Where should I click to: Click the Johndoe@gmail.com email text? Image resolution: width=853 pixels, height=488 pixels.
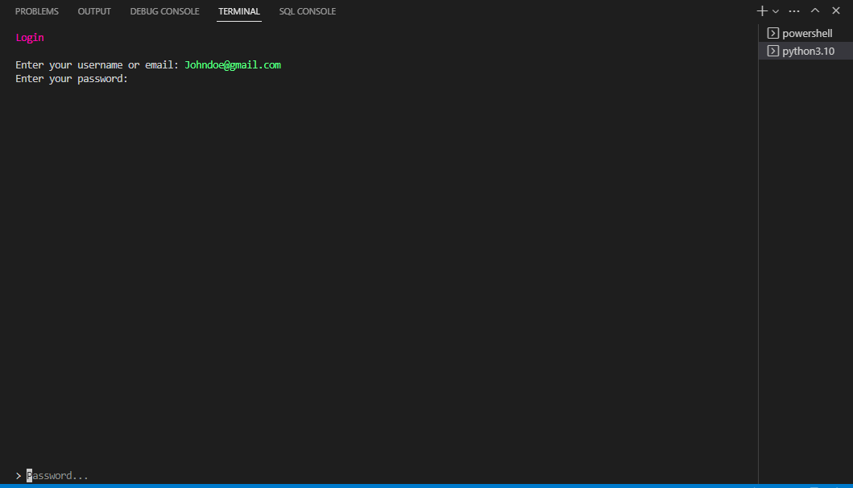pyautogui.click(x=232, y=64)
